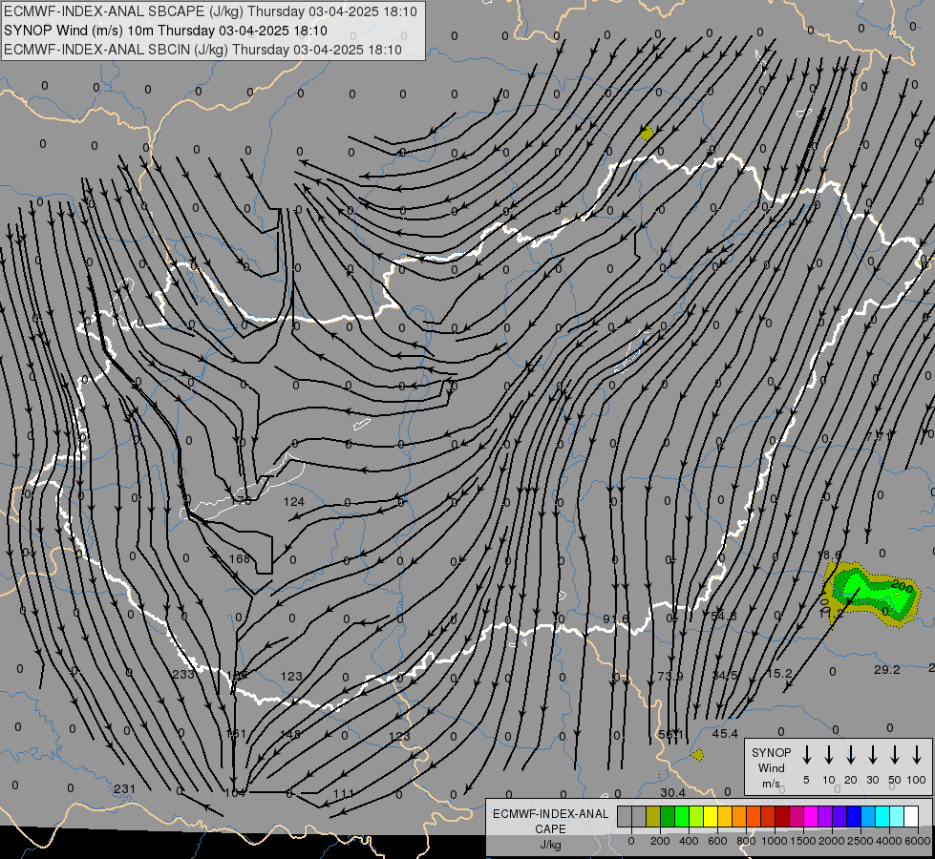Click map value 91.6
The height and width of the screenshot is (859, 935).
pyautogui.click(x=615, y=619)
